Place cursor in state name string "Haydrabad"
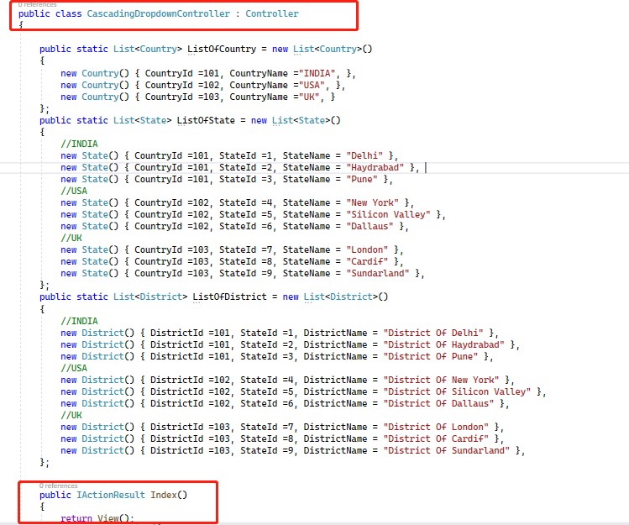 click(375, 167)
